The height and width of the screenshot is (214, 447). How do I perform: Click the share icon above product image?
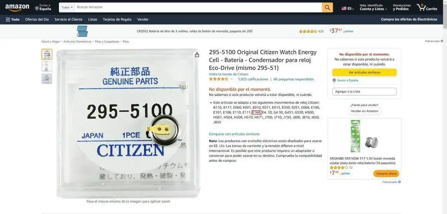(x=197, y=55)
